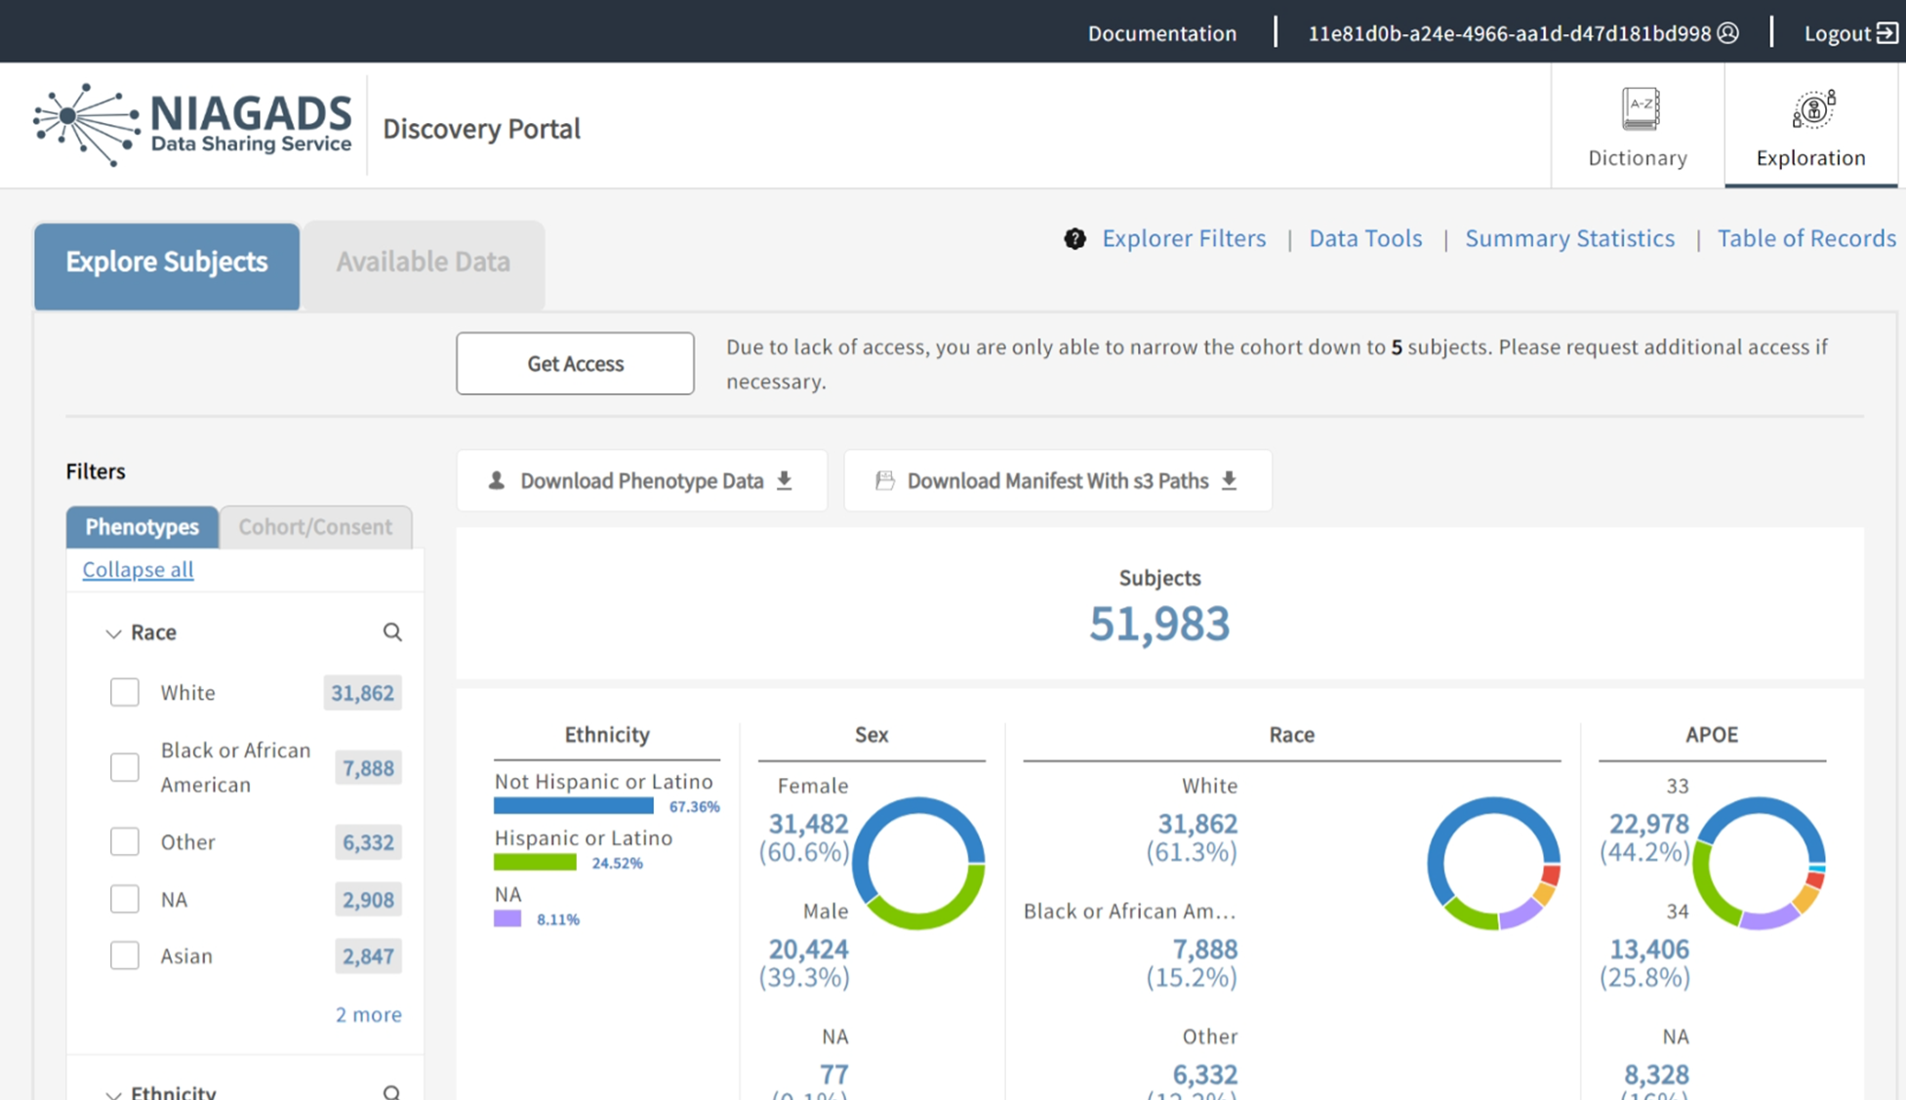Open the Summary Statistics link
1906x1100 pixels.
point(1569,238)
